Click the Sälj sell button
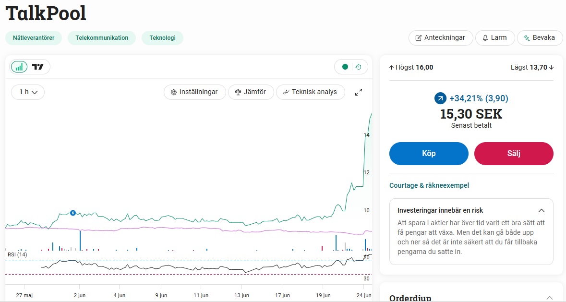The width and height of the screenshot is (566, 302). [x=514, y=154]
